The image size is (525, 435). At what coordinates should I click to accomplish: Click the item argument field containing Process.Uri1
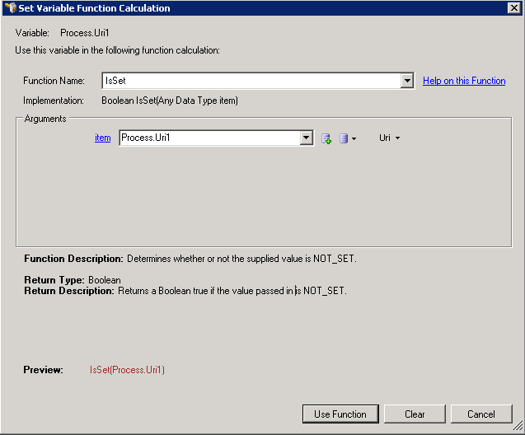point(209,138)
